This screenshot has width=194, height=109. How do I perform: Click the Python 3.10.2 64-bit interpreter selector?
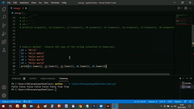[12, 102]
